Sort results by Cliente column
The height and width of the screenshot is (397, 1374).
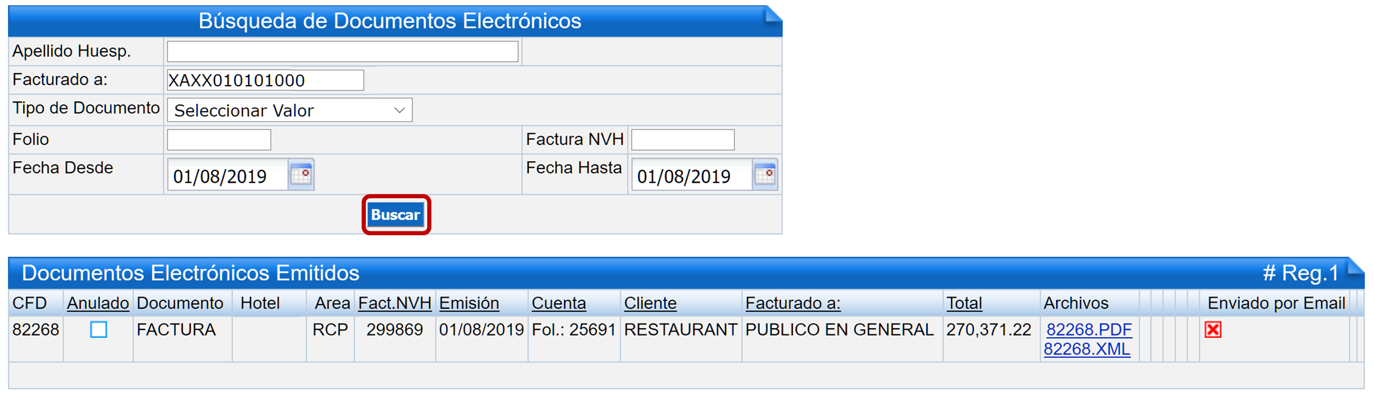[650, 303]
